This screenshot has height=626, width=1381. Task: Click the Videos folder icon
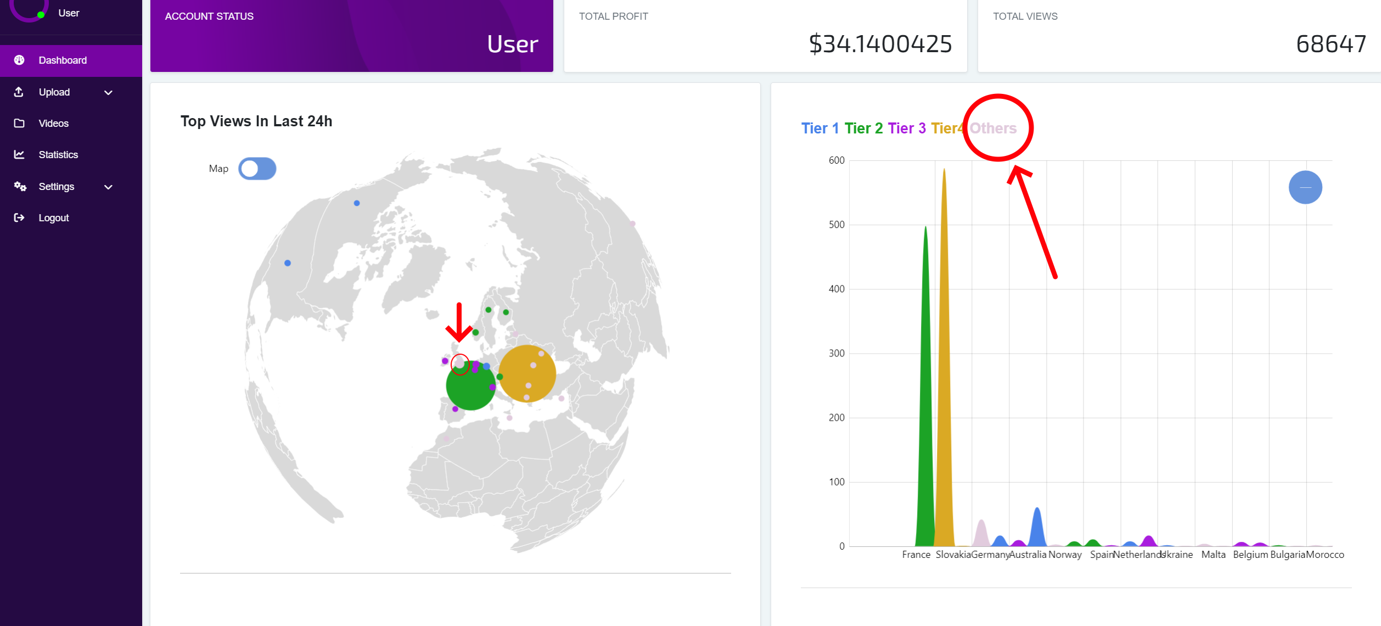(19, 123)
